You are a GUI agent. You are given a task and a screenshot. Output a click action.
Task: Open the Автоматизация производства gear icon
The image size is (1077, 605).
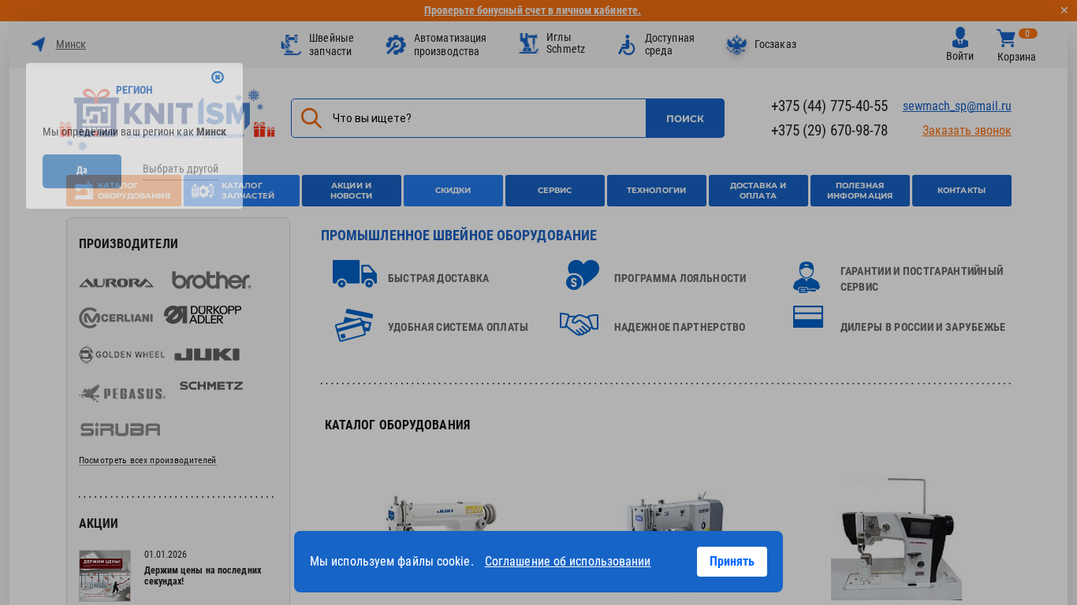click(396, 44)
